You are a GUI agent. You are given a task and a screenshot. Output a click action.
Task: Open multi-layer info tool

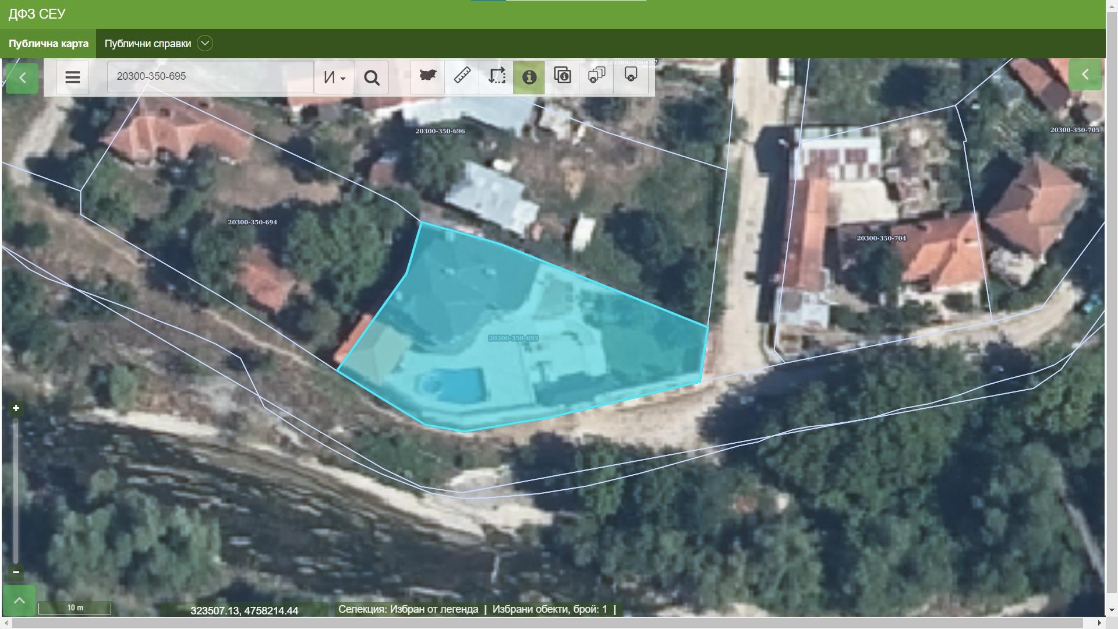click(562, 76)
